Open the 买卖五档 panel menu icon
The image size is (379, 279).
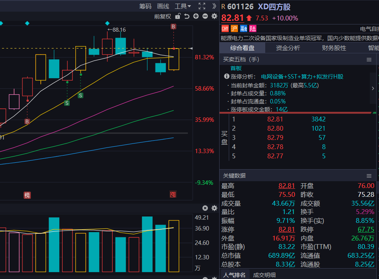369,60
